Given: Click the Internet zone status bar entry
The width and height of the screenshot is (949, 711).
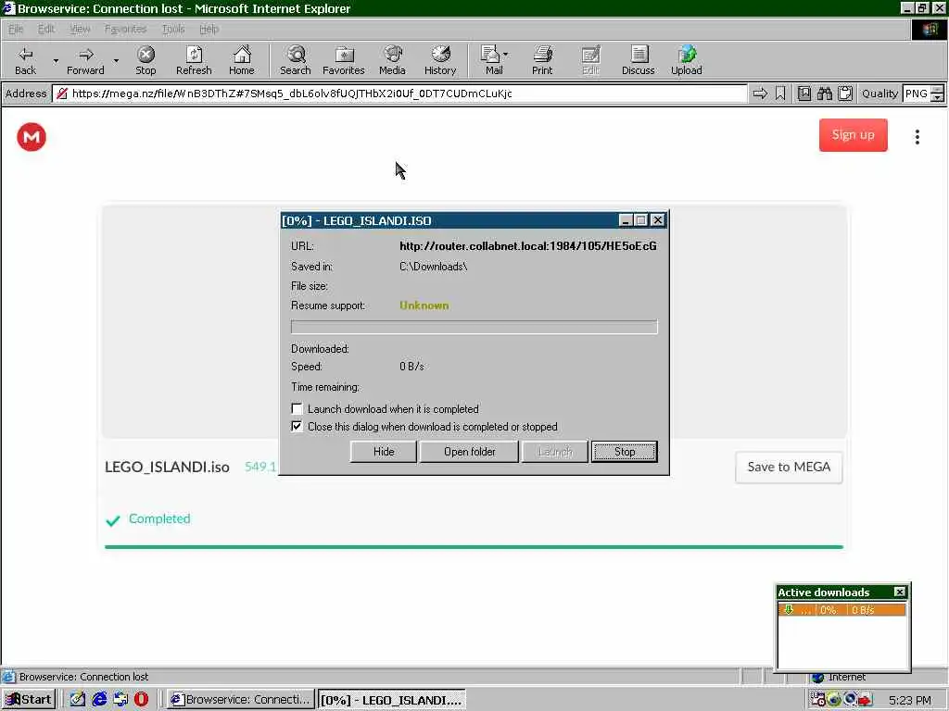Looking at the screenshot, I should click(x=846, y=677).
